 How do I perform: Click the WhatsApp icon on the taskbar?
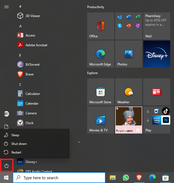click(x=126, y=178)
